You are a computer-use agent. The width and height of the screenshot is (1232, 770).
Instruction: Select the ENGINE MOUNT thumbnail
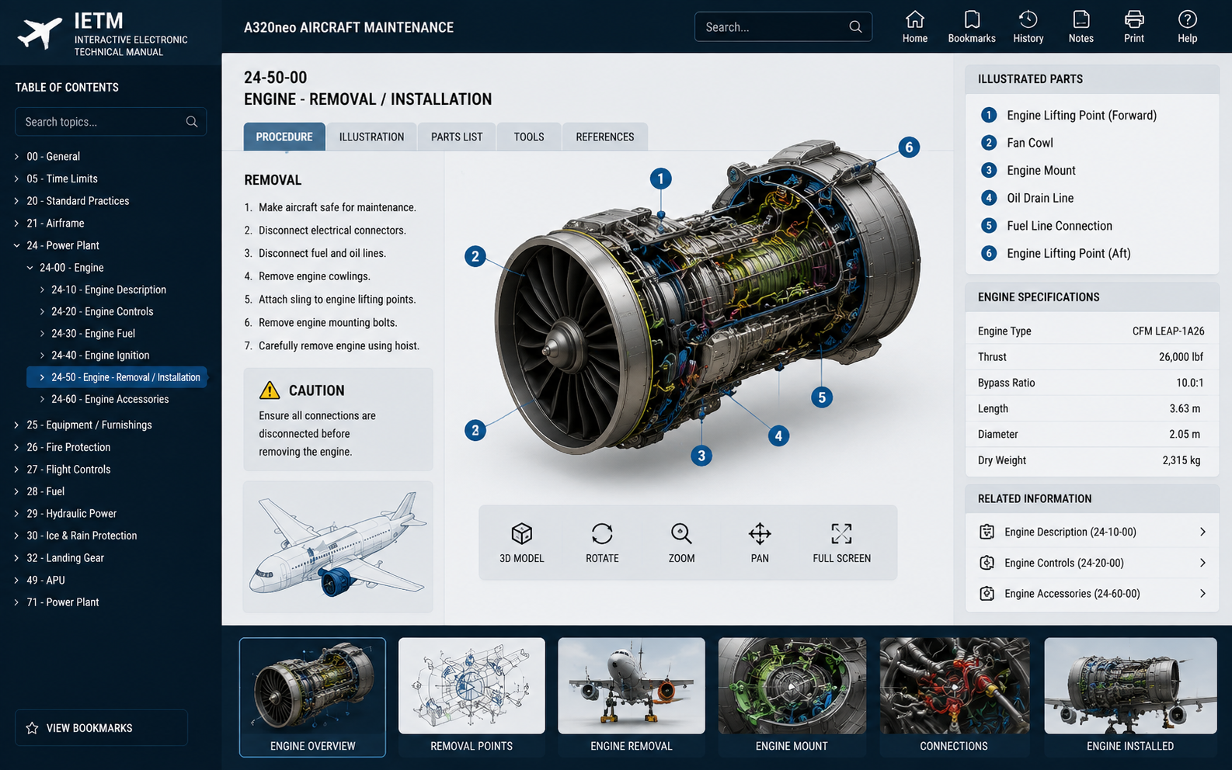pos(792,697)
